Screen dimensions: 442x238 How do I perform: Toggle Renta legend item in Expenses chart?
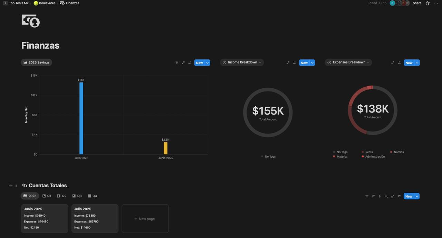pyautogui.click(x=369, y=152)
